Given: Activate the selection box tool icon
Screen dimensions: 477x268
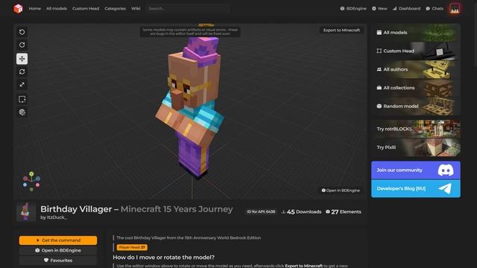Looking at the screenshot, I should tap(22, 99).
